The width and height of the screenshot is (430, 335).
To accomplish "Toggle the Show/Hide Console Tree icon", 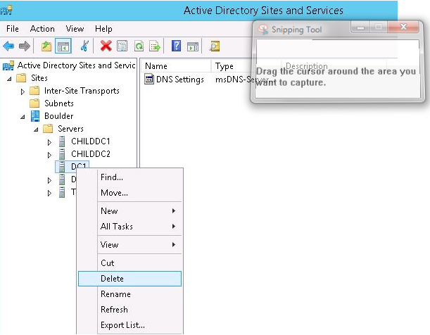I will (63, 46).
